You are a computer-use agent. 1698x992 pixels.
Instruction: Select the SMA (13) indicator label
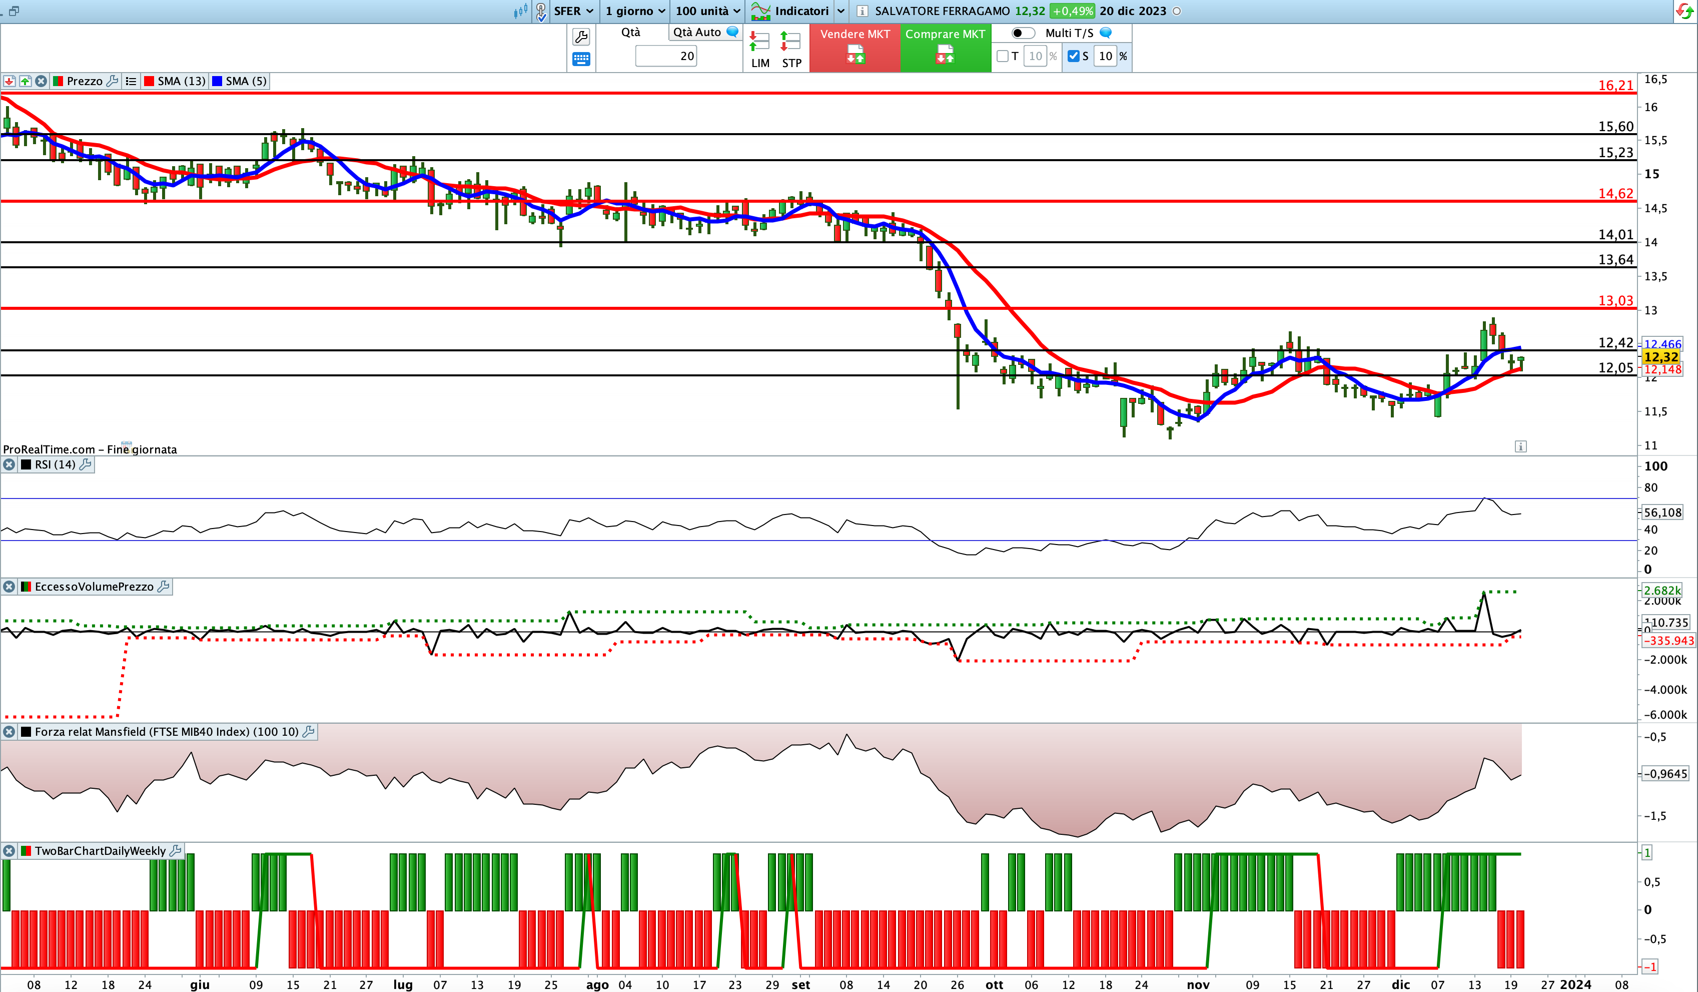(x=181, y=81)
